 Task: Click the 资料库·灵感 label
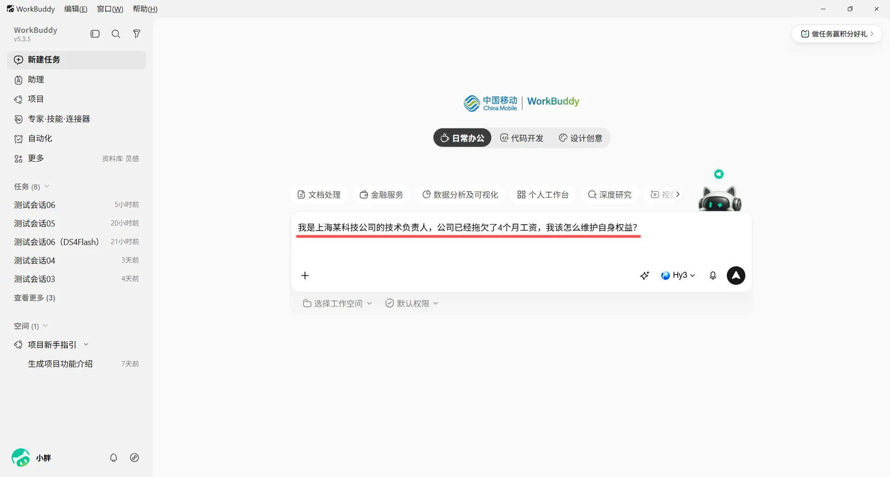121,158
